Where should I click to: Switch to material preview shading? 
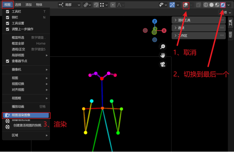pos(217,5)
